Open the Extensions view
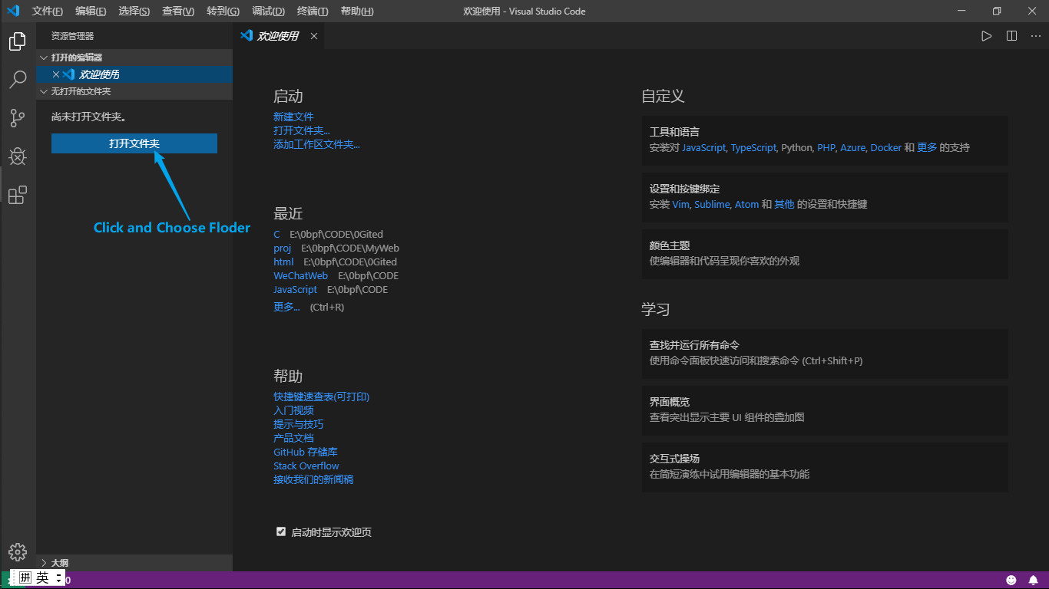Viewport: 1049px width, 589px height. pyautogui.click(x=17, y=195)
